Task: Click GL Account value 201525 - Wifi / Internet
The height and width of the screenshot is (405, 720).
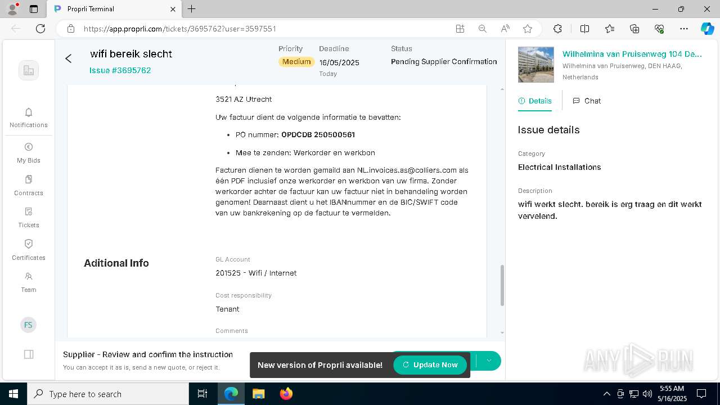Action: coord(256,273)
